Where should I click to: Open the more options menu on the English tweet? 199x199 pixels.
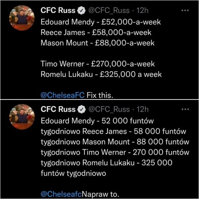185,11
